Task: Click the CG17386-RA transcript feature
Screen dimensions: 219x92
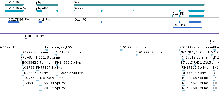Action: pos(15,11)
